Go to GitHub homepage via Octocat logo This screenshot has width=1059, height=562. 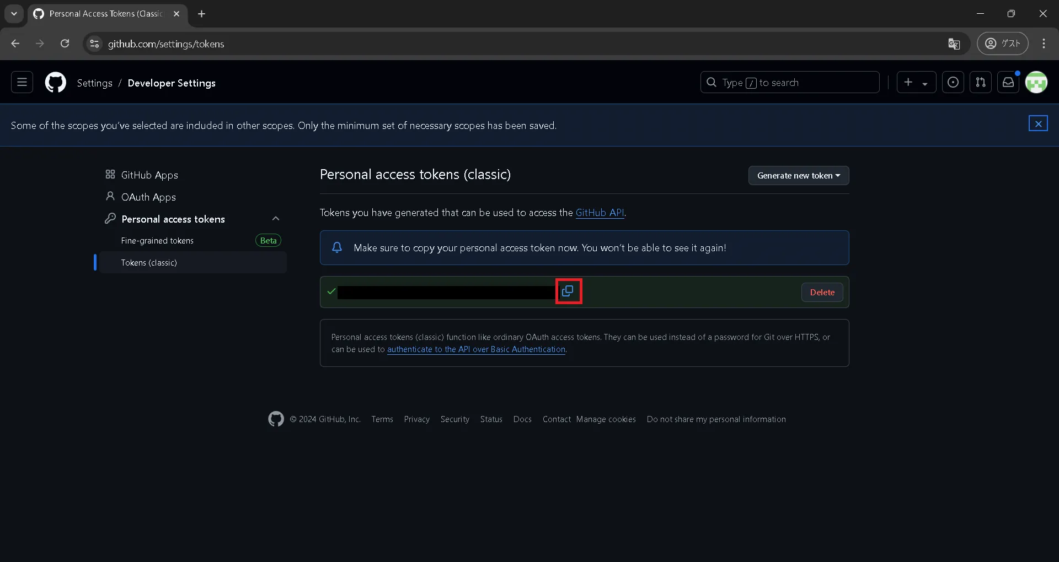tap(55, 83)
